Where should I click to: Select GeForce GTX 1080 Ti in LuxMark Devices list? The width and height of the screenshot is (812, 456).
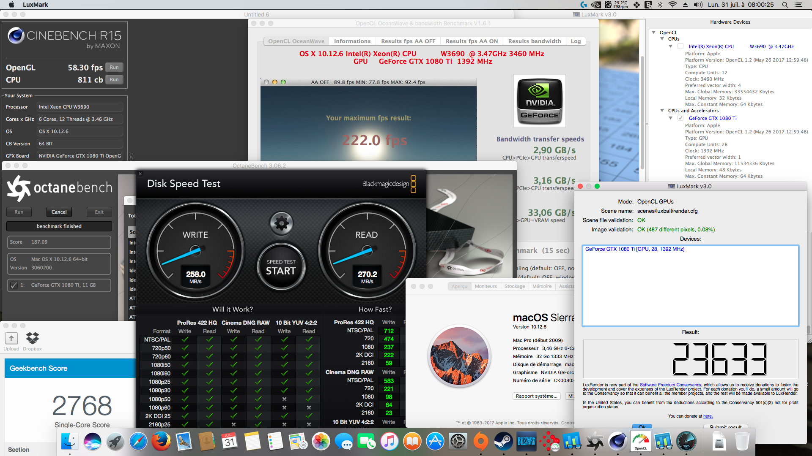[634, 249]
